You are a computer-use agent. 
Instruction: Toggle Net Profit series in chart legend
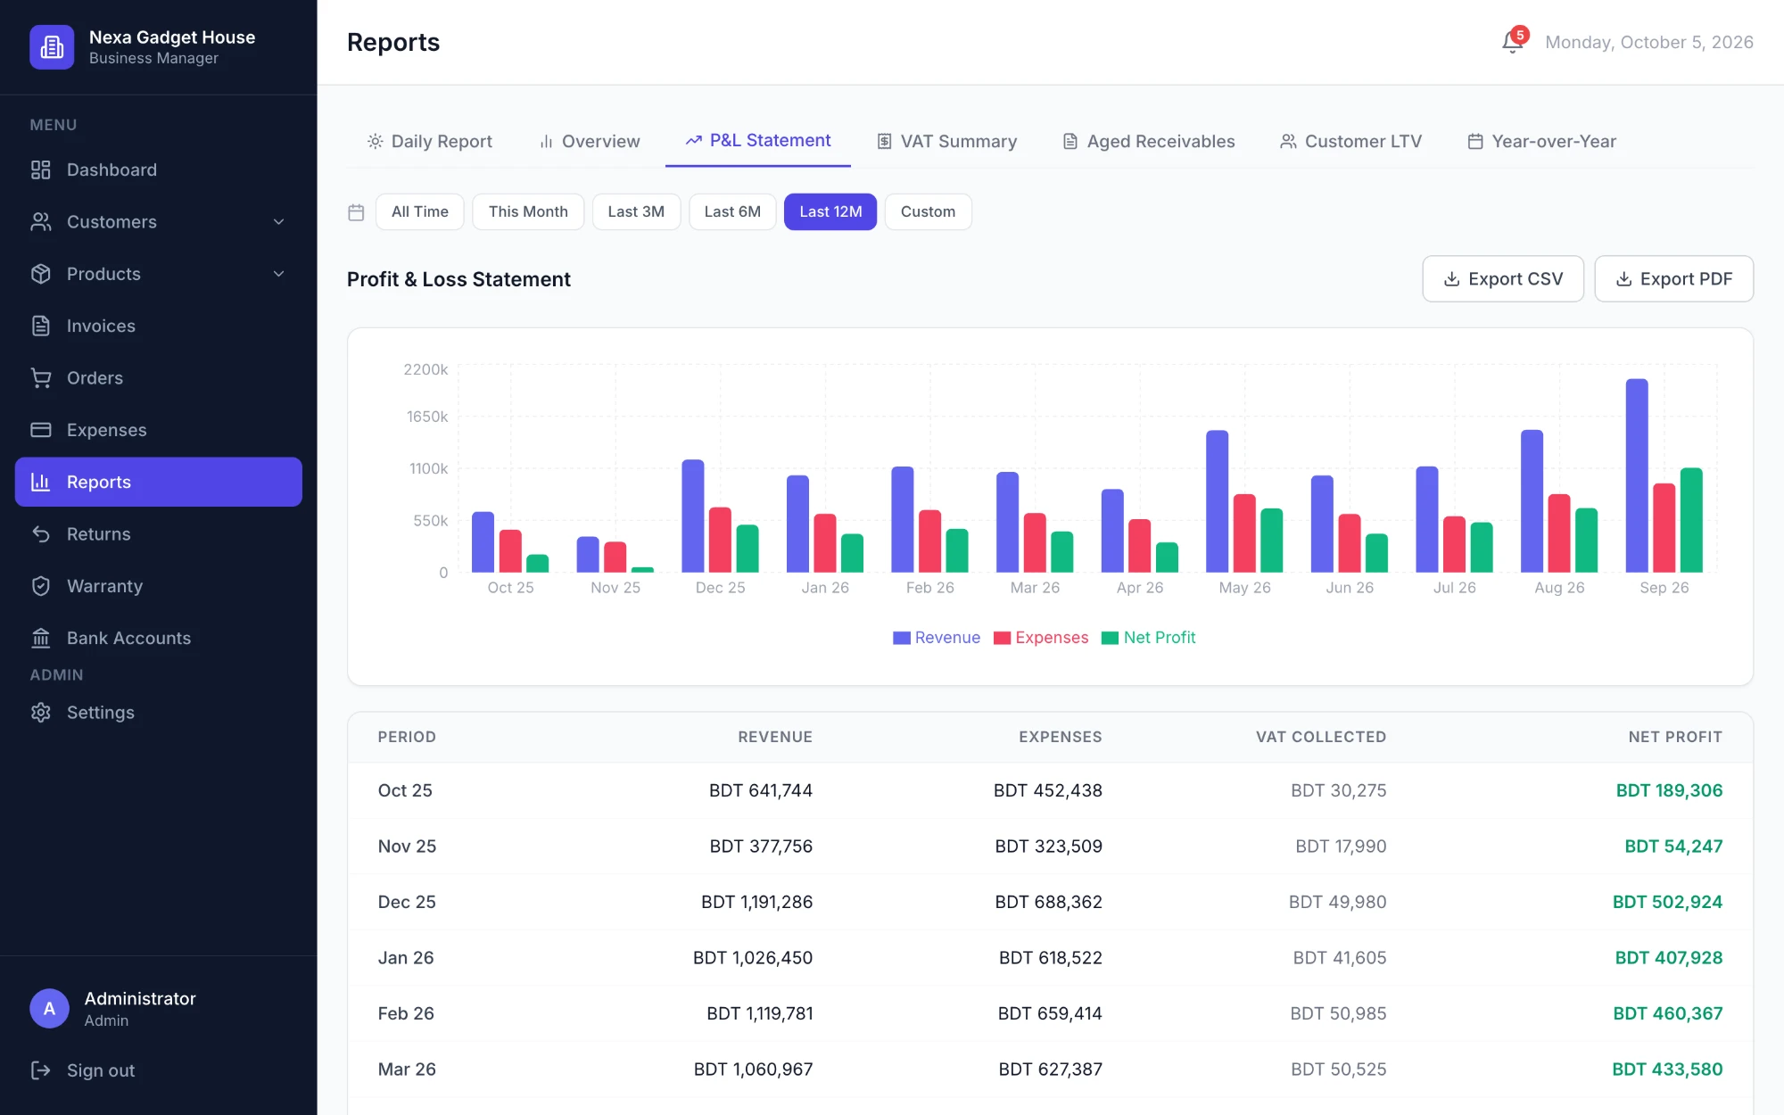pyautogui.click(x=1149, y=638)
